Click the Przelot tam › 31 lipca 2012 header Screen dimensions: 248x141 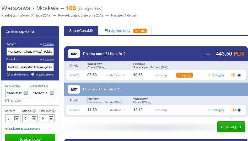click(104, 54)
